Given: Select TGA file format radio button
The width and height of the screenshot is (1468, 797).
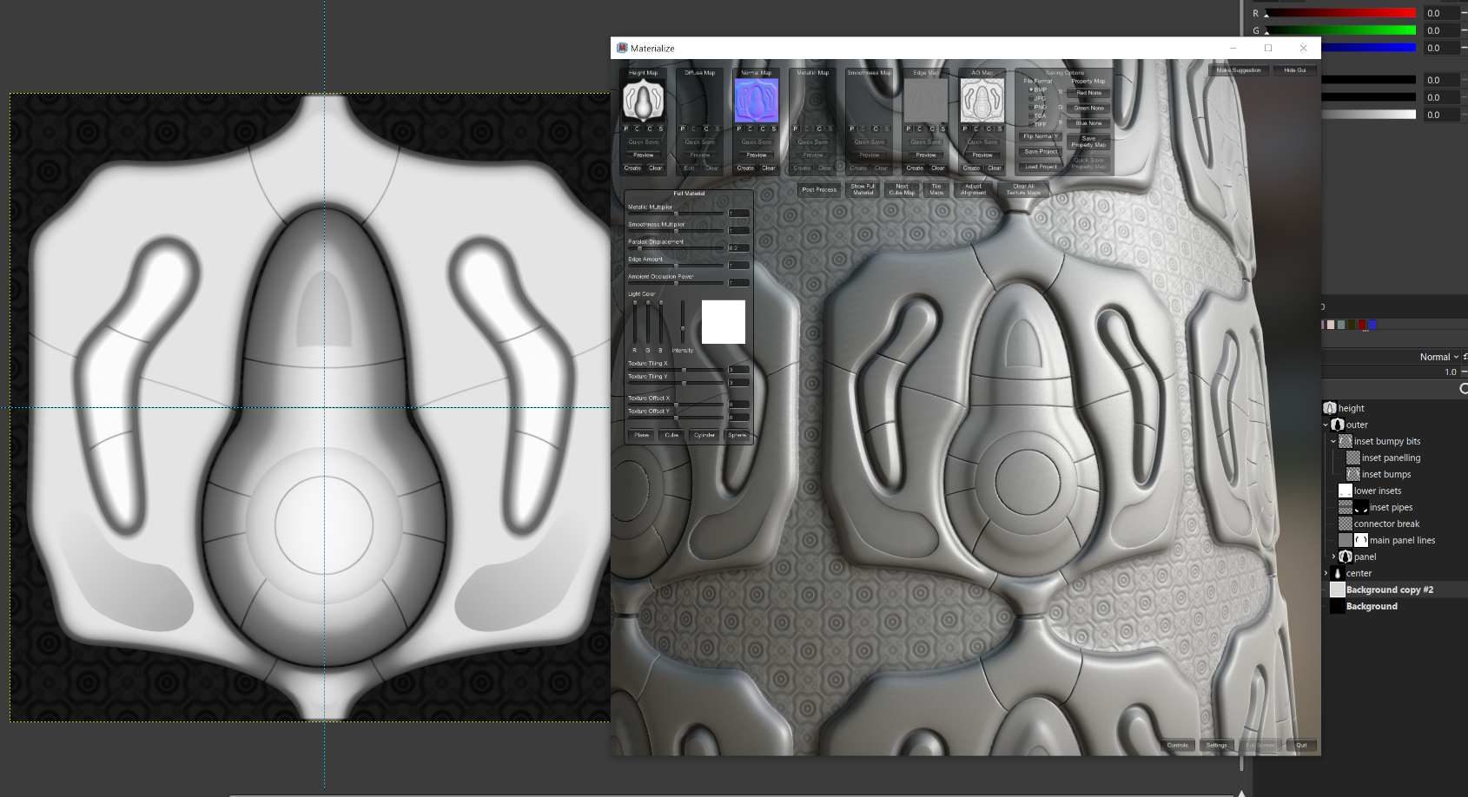Looking at the screenshot, I should [x=1031, y=115].
